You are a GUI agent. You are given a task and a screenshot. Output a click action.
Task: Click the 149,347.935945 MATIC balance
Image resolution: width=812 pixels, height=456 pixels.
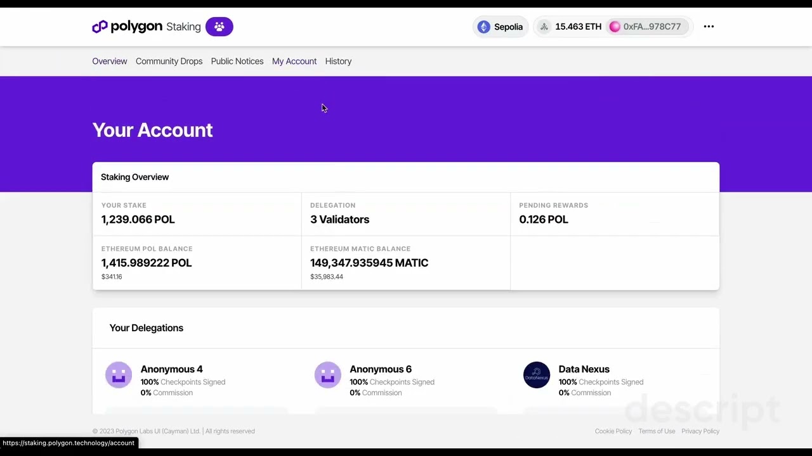coord(369,263)
